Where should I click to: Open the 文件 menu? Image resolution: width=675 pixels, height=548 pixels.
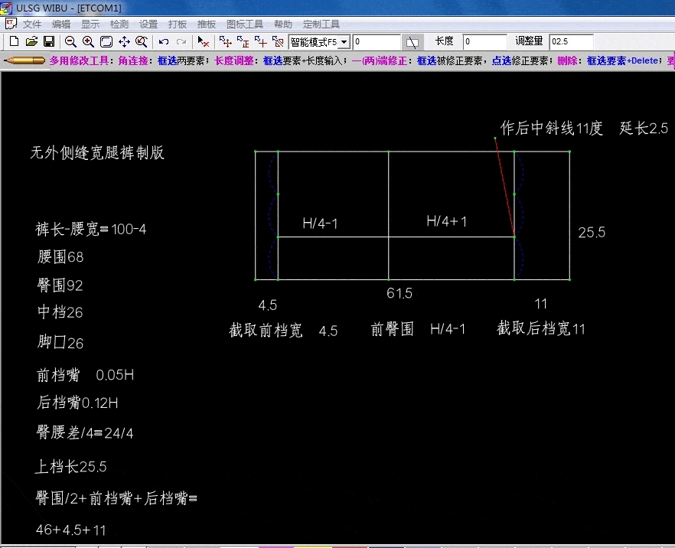coord(32,24)
